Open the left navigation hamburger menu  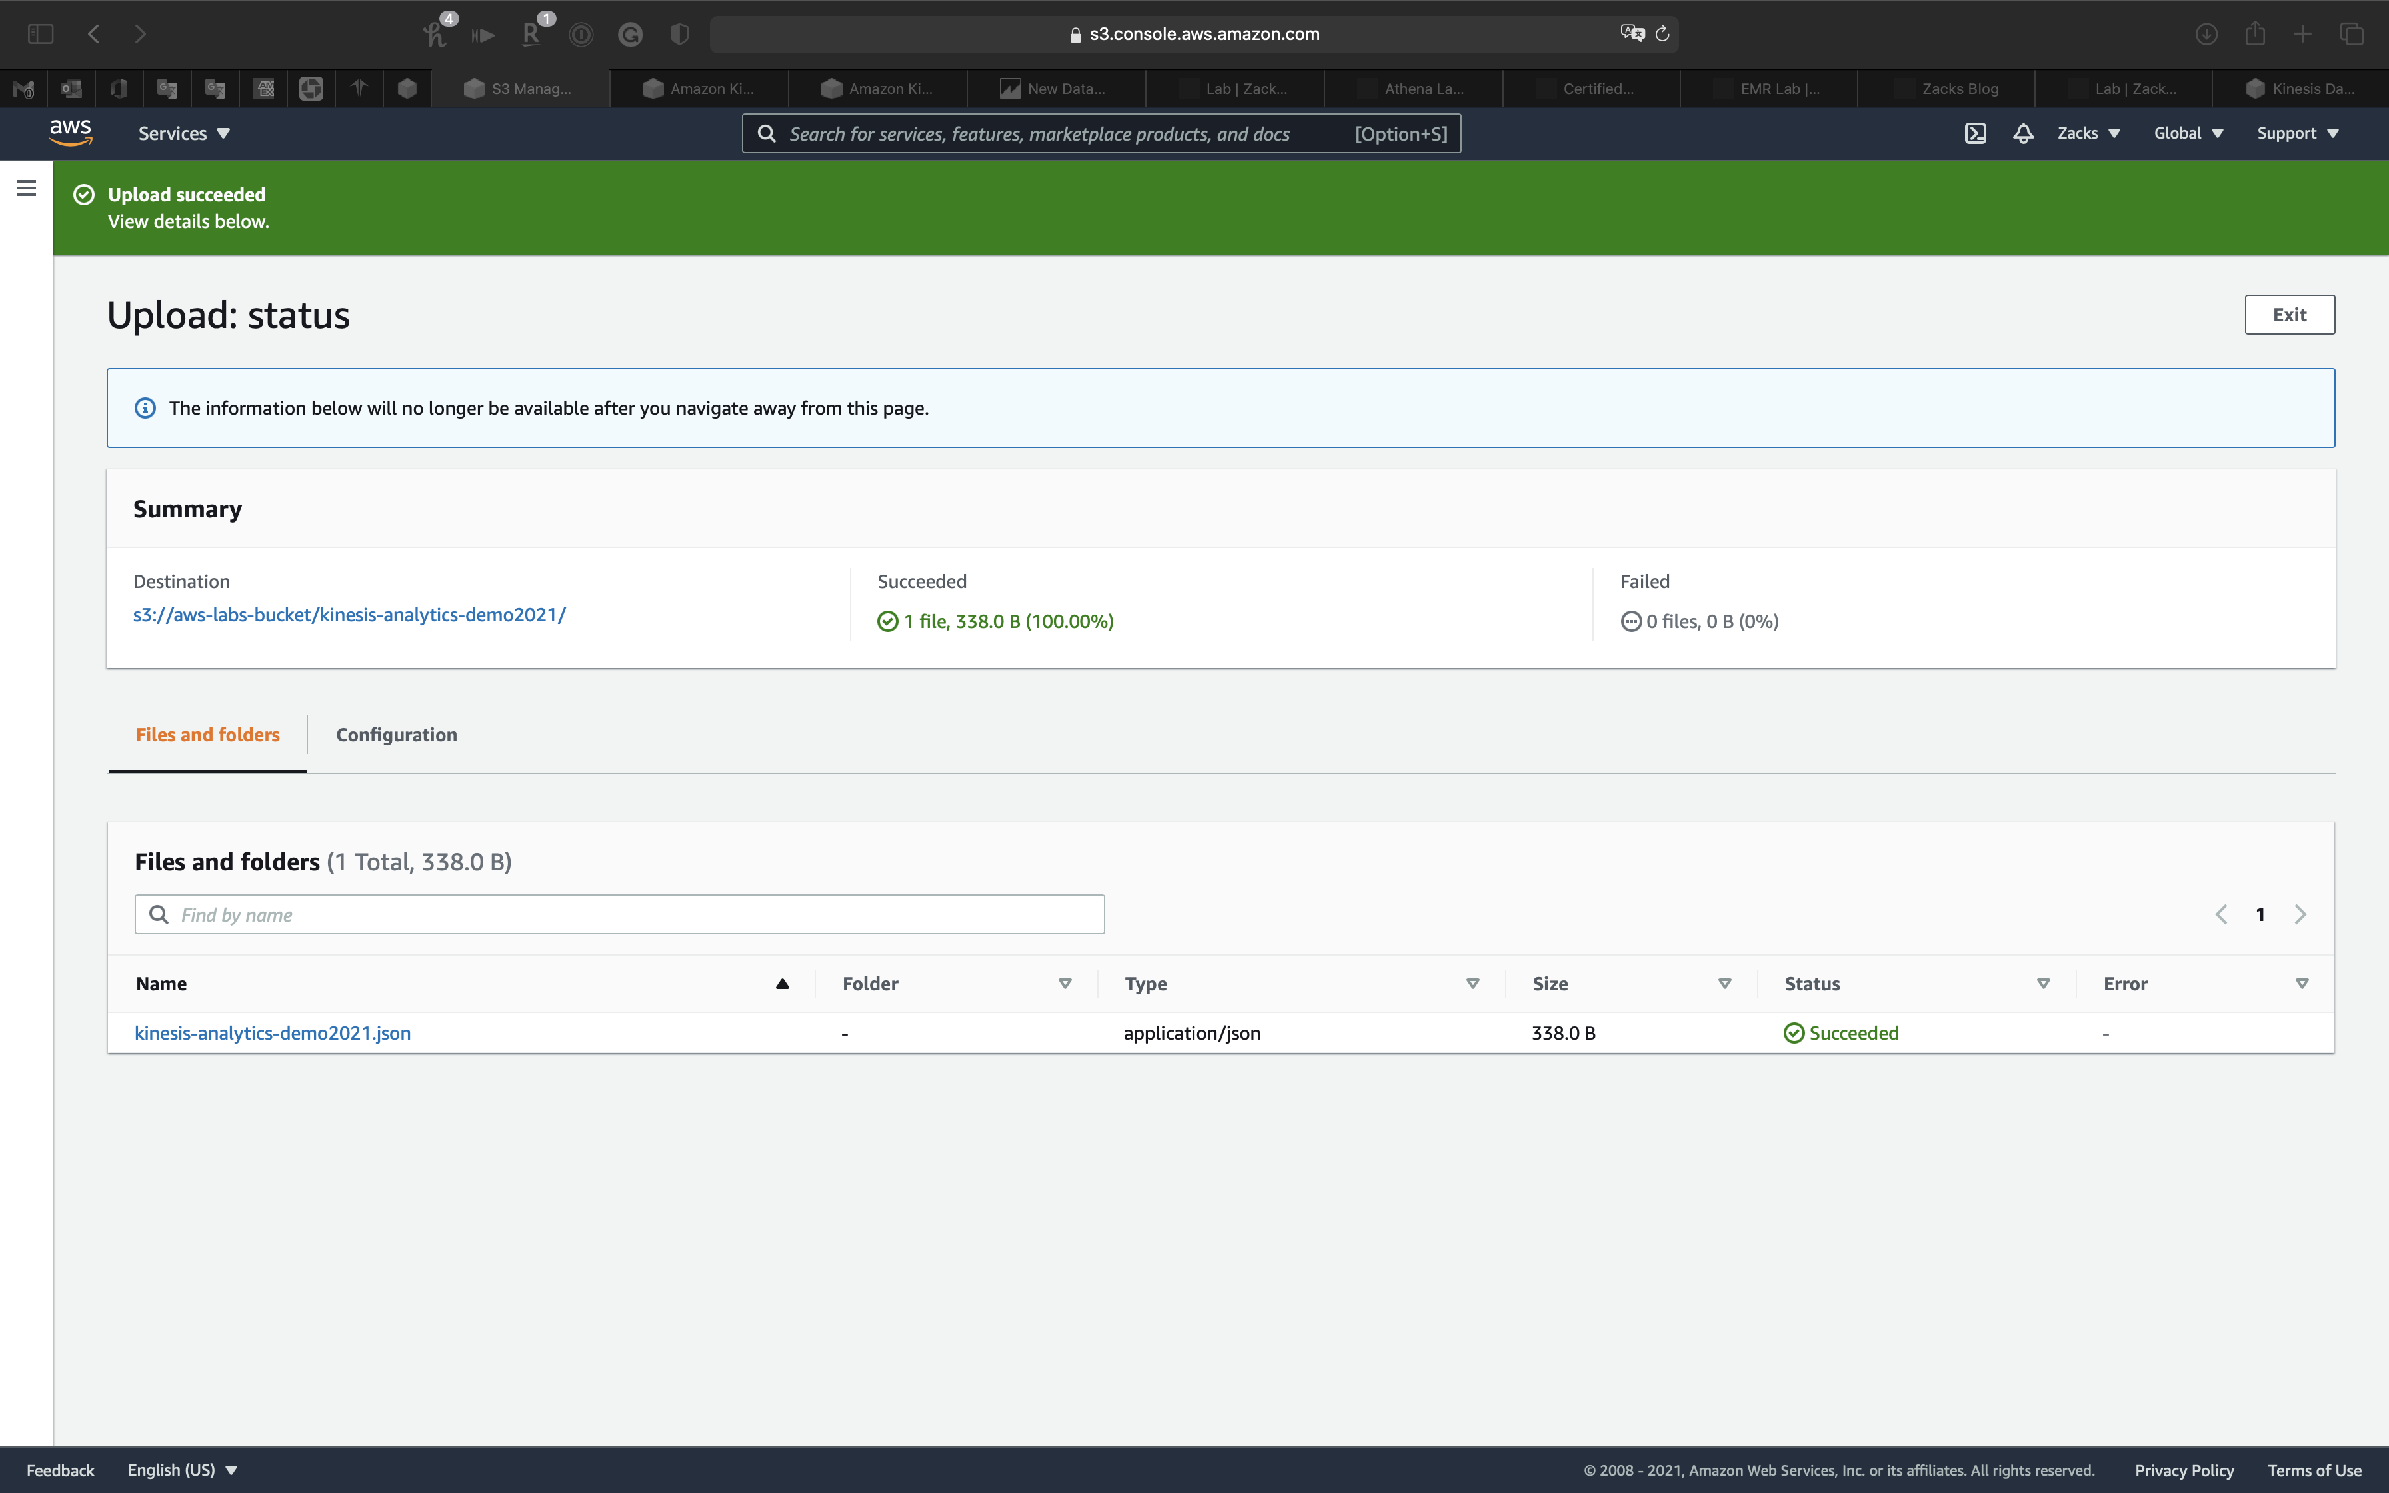click(x=27, y=187)
